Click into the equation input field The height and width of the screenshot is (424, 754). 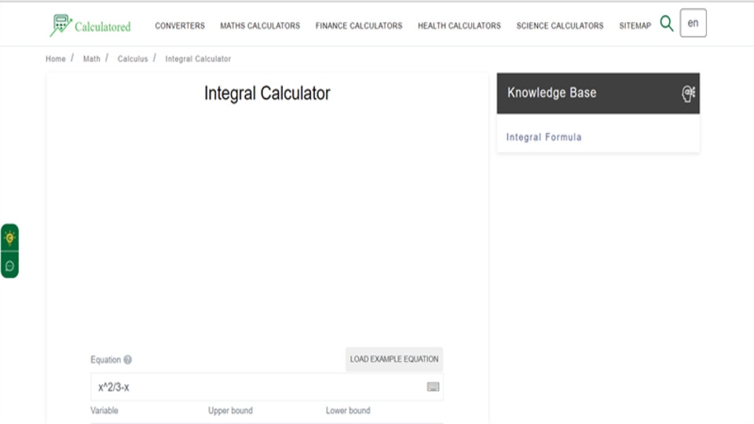pyautogui.click(x=267, y=387)
